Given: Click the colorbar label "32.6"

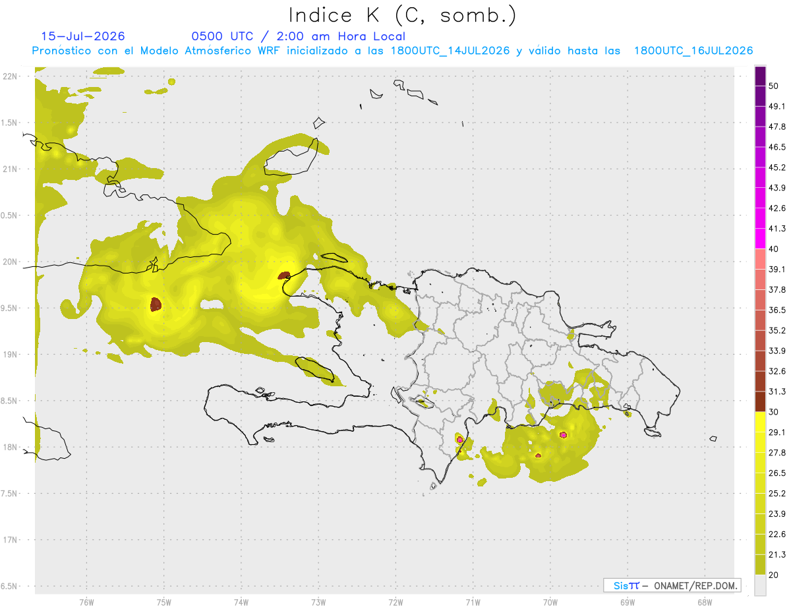Looking at the screenshot, I should [x=777, y=371].
